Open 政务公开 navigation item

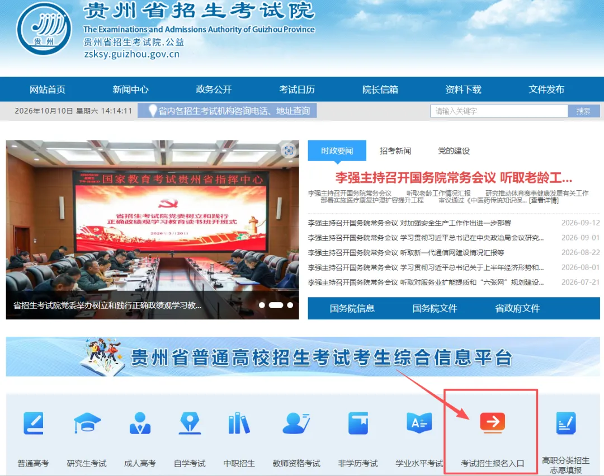pos(214,89)
